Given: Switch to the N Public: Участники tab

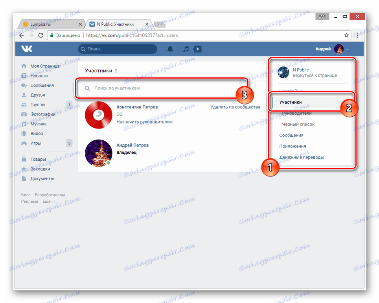Looking at the screenshot, I should click(118, 24).
